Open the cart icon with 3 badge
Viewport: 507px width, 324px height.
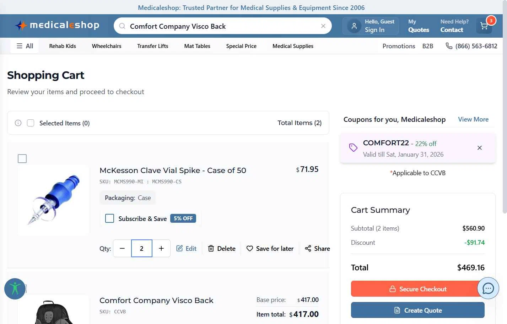(484, 26)
